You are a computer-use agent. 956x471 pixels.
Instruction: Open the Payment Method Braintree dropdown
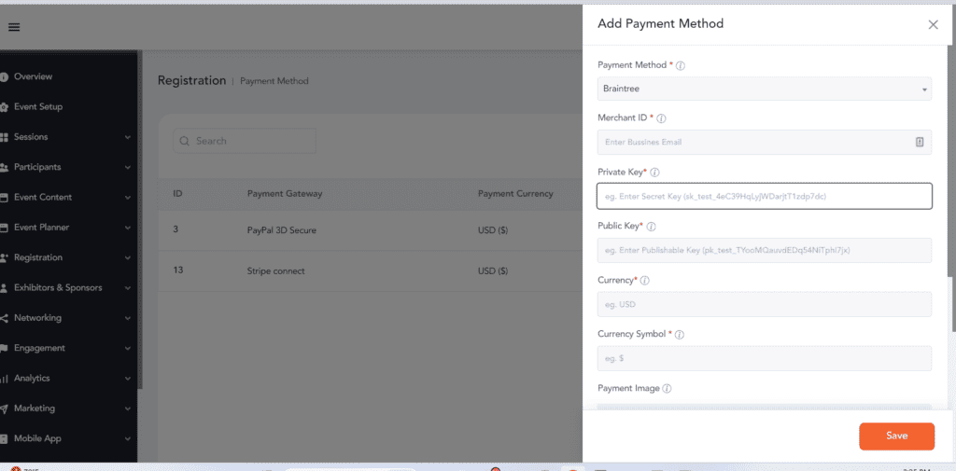(x=764, y=89)
